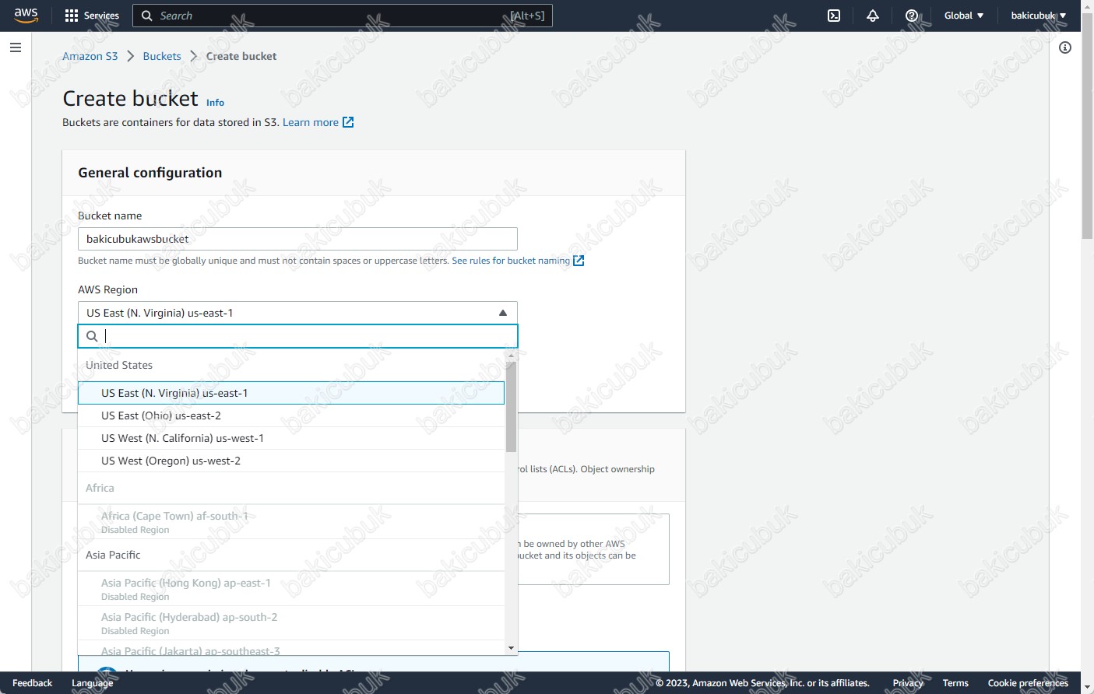This screenshot has height=694, width=1094.
Task: Click Asia Pacific (Hyderabad) ap-south-2 entry
Action: [291, 623]
